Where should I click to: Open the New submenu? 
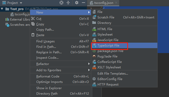click(x=60, y=12)
